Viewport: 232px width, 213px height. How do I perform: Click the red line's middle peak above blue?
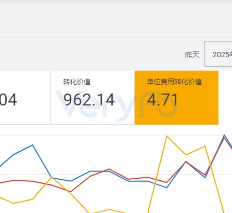109,169
